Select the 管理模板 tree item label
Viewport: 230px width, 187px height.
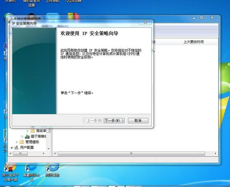pyautogui.click(x=32, y=142)
